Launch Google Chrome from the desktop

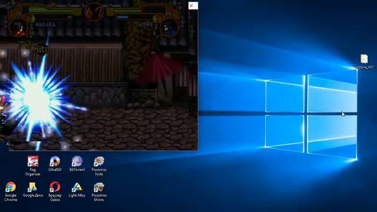pyautogui.click(x=11, y=191)
